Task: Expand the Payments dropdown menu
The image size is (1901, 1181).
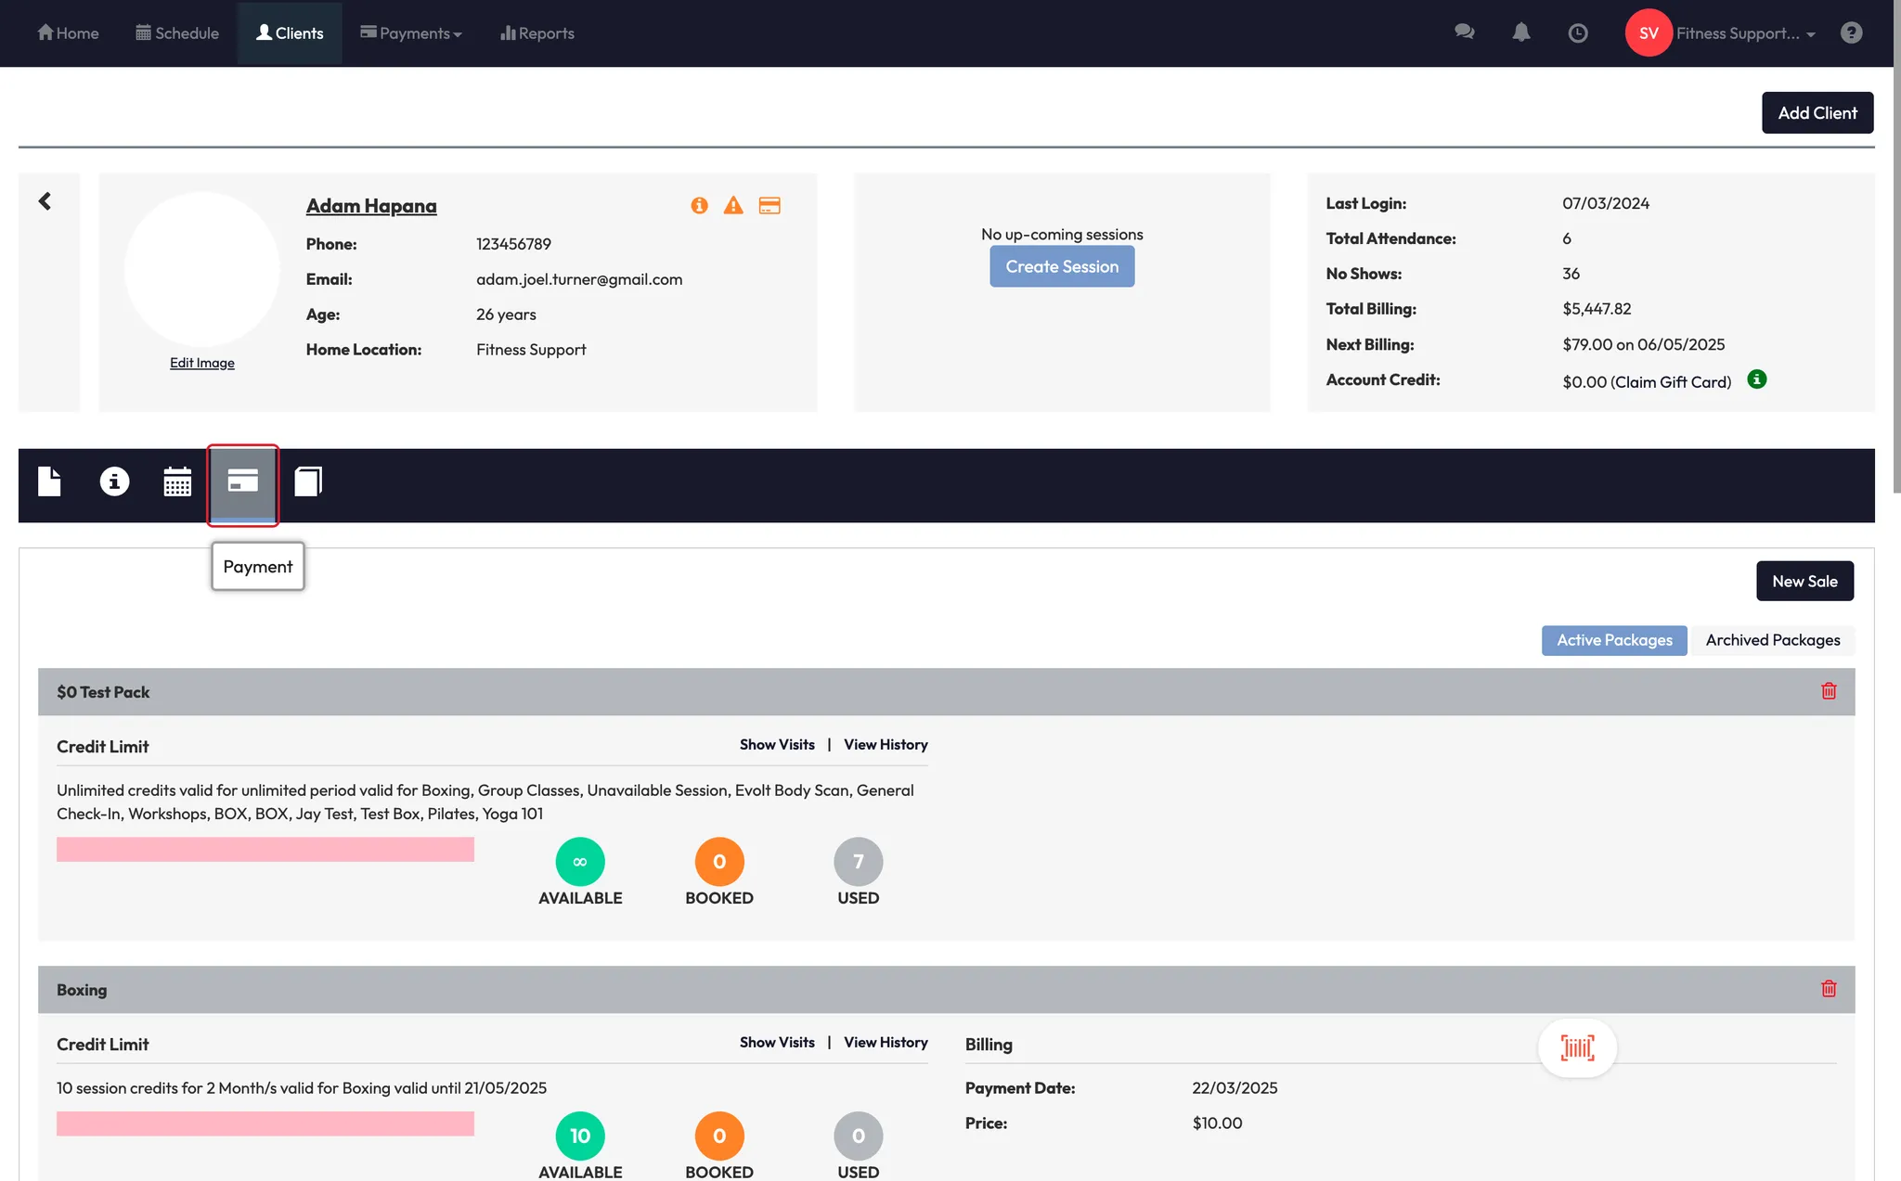Action: pos(411,33)
